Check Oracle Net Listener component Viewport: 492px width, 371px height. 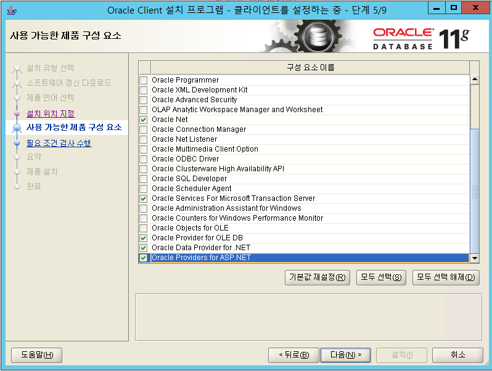tap(144, 139)
